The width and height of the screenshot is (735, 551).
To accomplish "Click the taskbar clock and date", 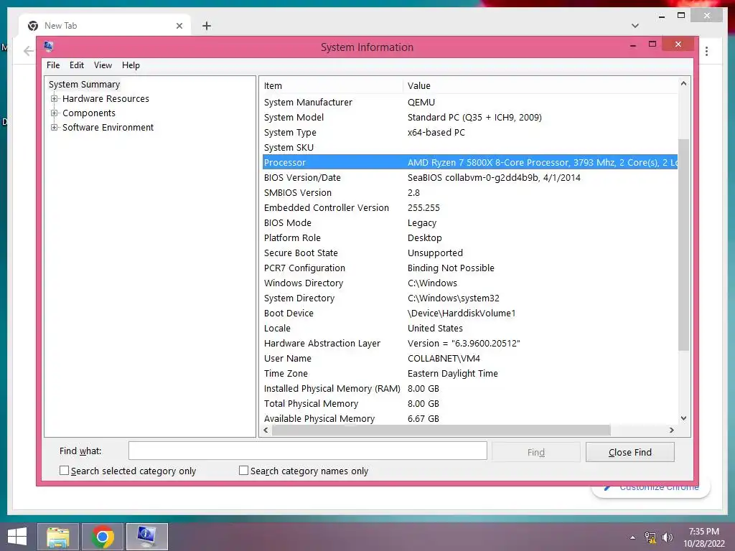I will (x=703, y=537).
